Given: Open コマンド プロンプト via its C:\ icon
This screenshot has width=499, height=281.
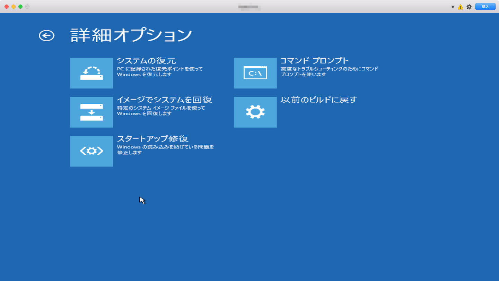Looking at the screenshot, I should click(255, 73).
